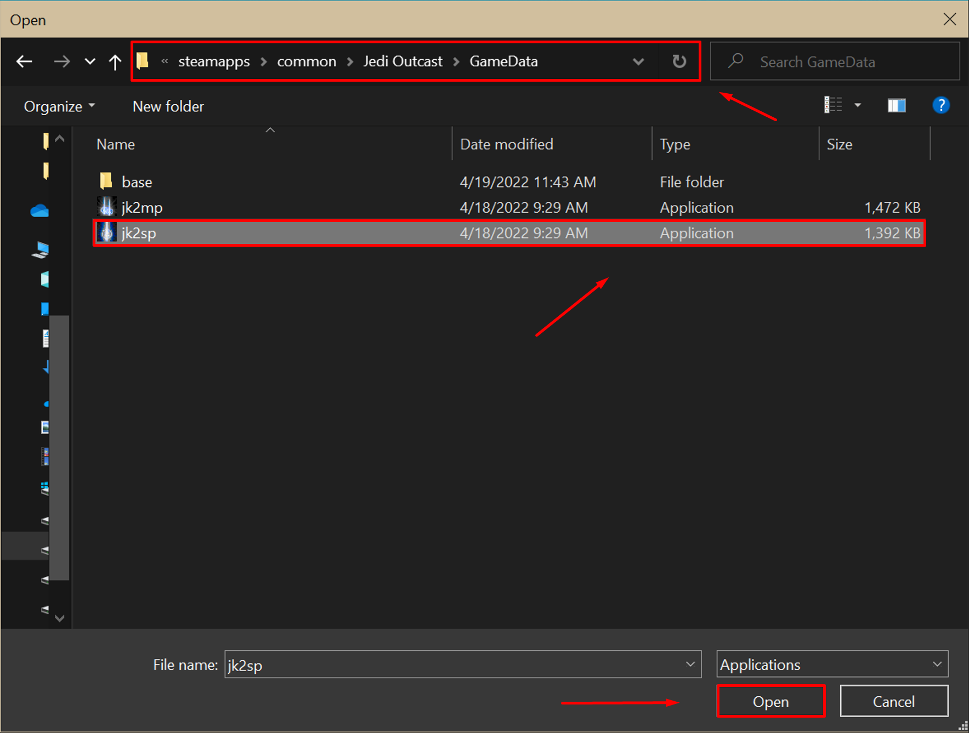Select the base folder name
Image resolution: width=969 pixels, height=733 pixels.
[137, 182]
